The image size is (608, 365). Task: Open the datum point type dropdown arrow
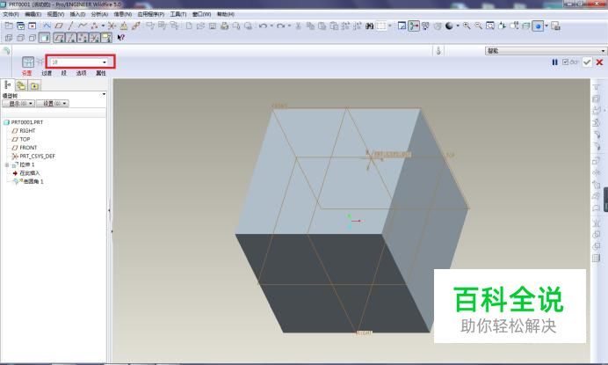click(x=103, y=26)
